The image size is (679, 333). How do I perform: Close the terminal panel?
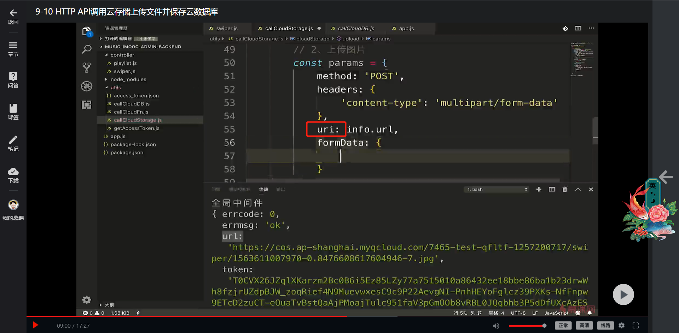coord(591,190)
